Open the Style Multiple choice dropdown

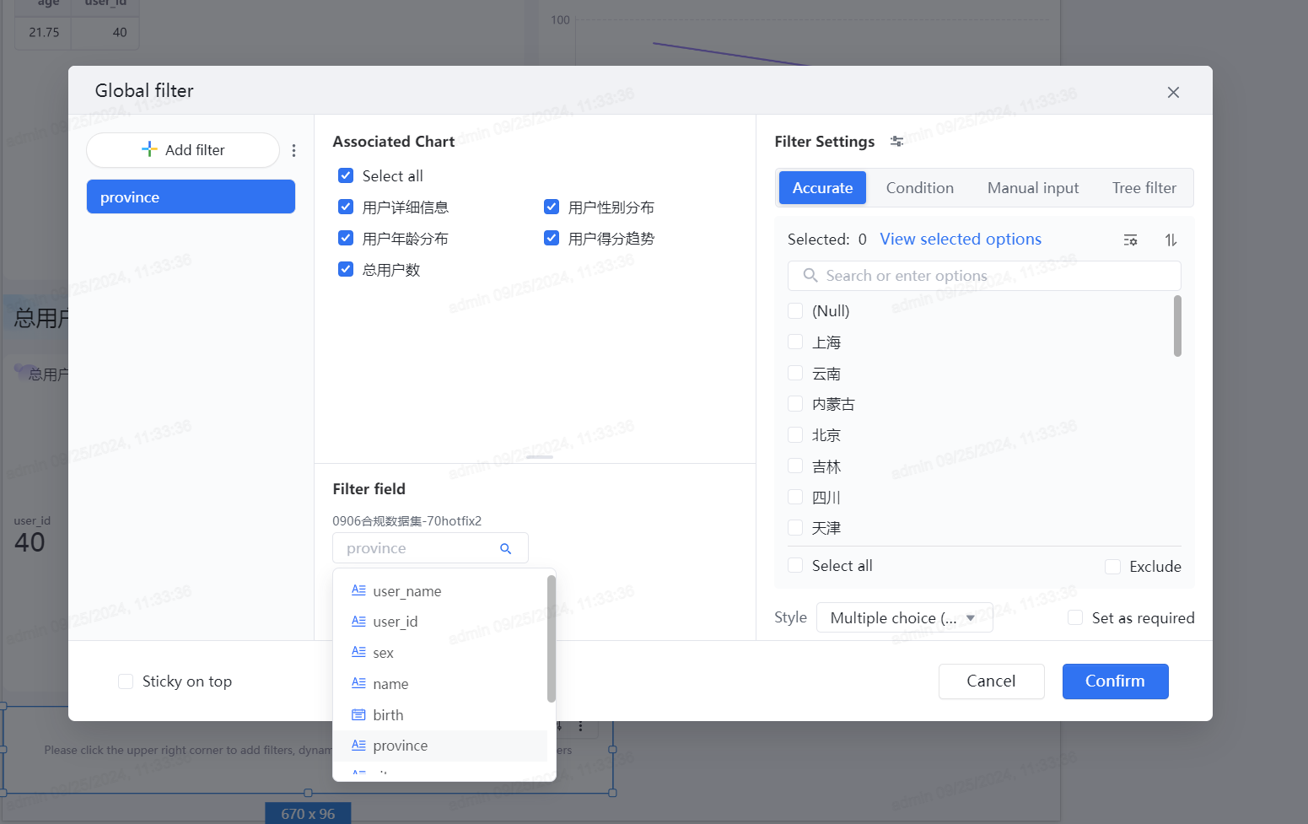904,618
